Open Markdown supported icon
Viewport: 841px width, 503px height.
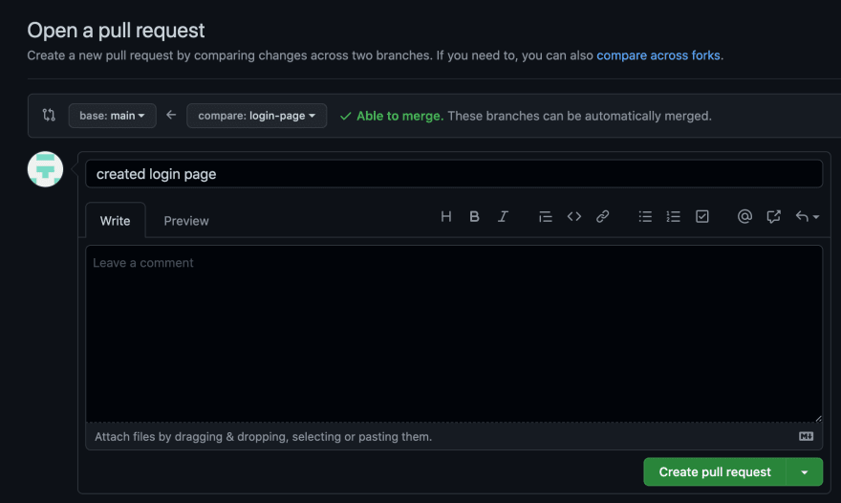[806, 436]
